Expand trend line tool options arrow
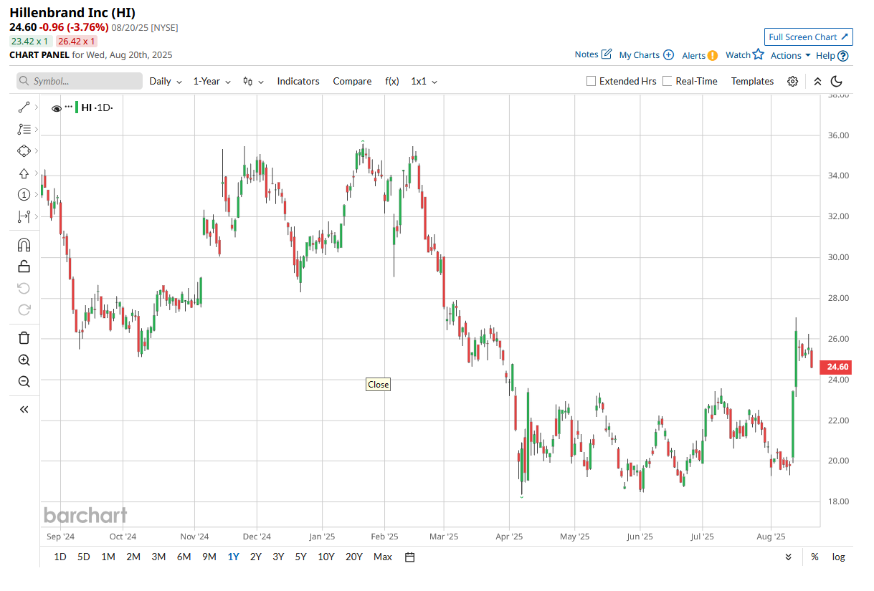Image resolution: width=874 pixels, height=591 pixels. [36, 107]
